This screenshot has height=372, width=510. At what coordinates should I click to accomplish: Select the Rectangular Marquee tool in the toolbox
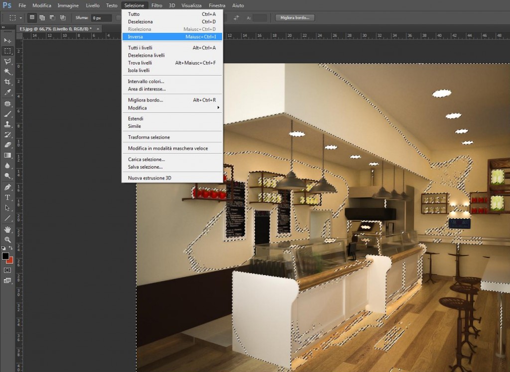click(x=7, y=51)
